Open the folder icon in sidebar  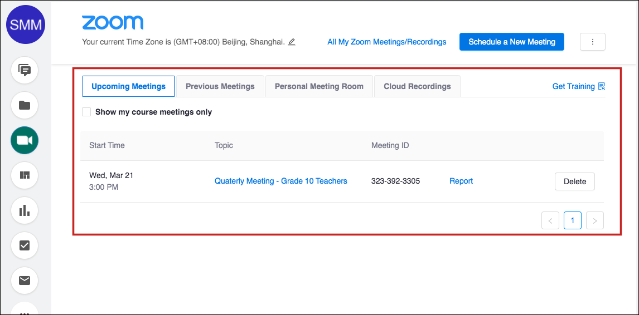[x=25, y=105]
